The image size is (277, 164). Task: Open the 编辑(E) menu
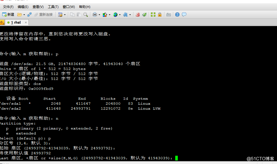pyautogui.click(x=23, y=7)
